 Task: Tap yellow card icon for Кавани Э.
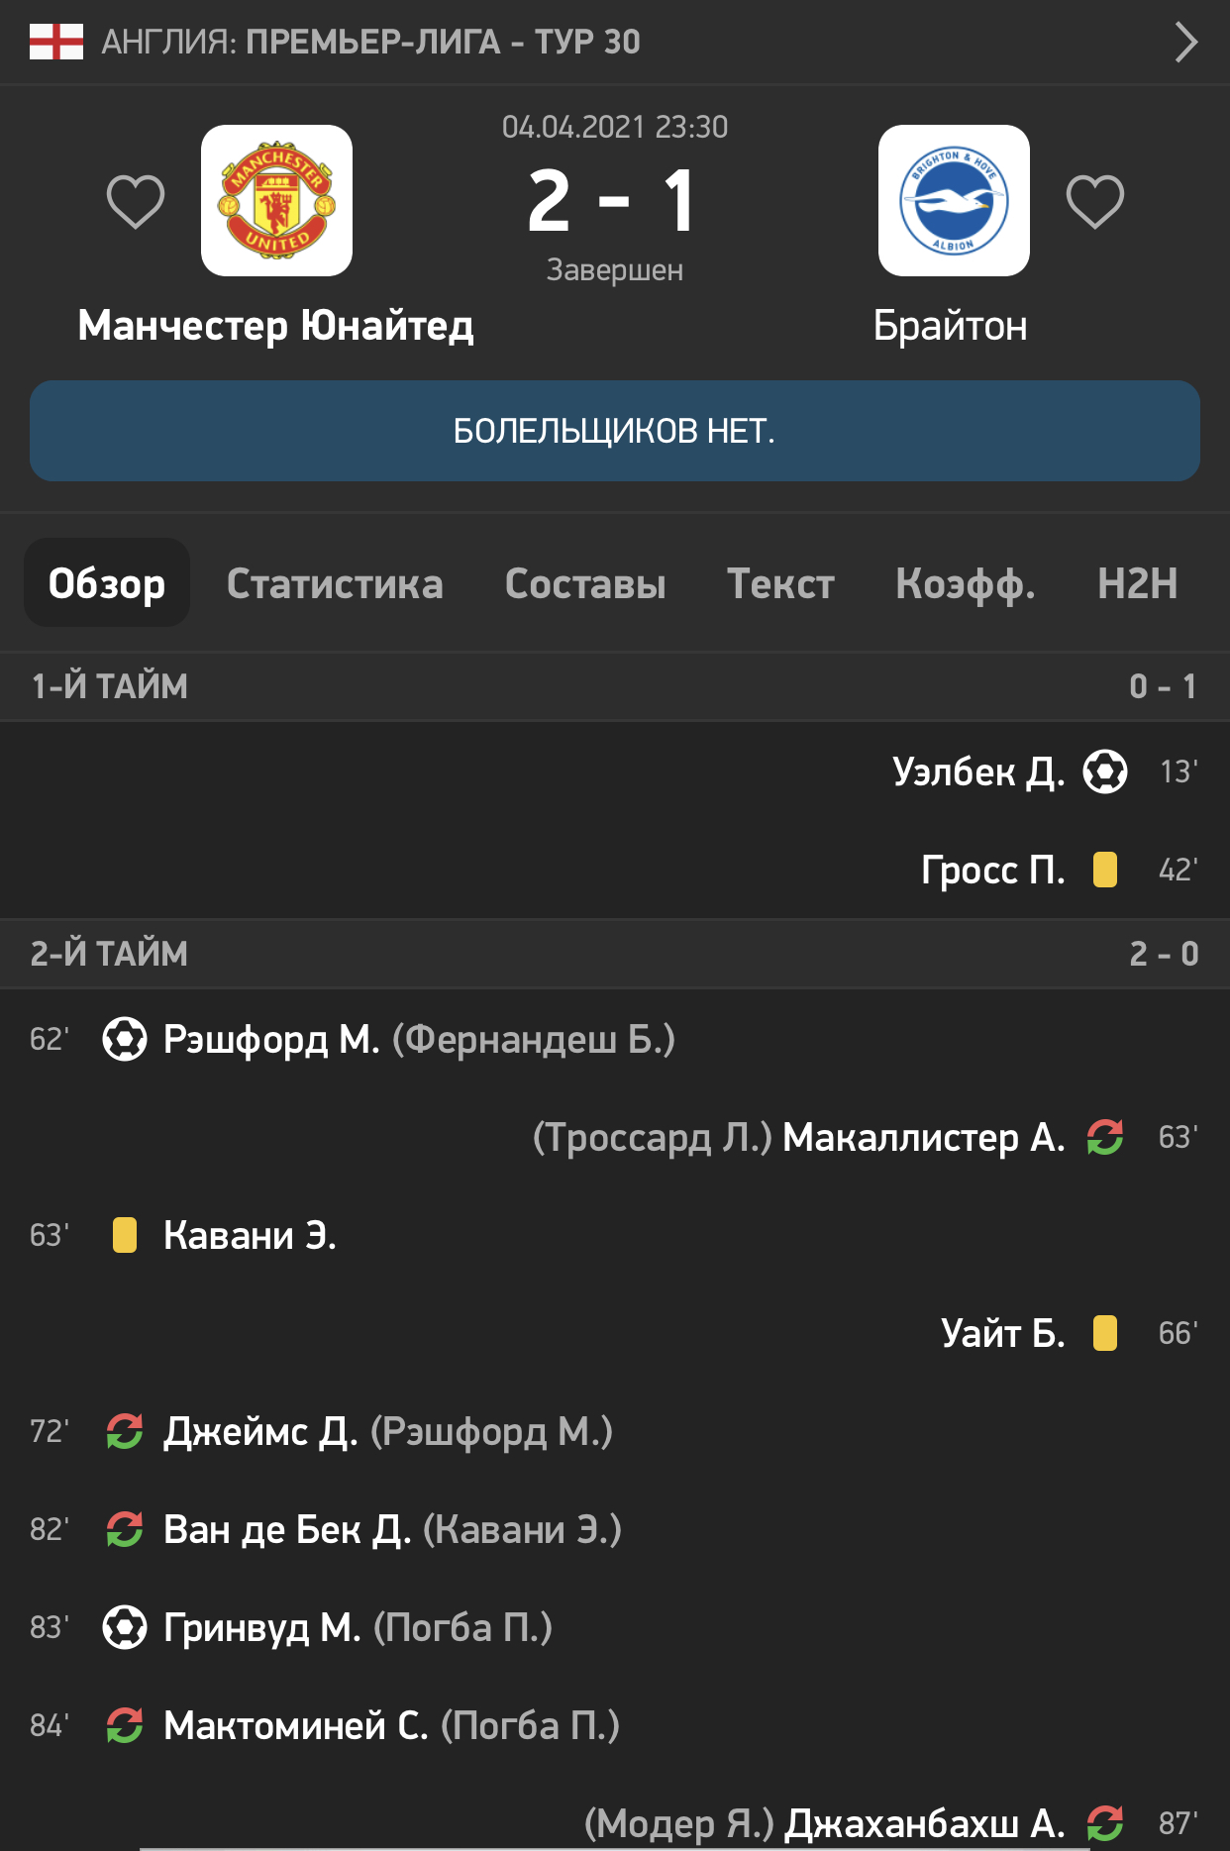125,1235
